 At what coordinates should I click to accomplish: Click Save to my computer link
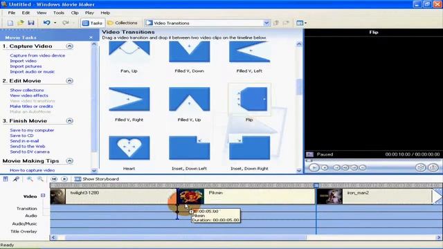pos(32,130)
